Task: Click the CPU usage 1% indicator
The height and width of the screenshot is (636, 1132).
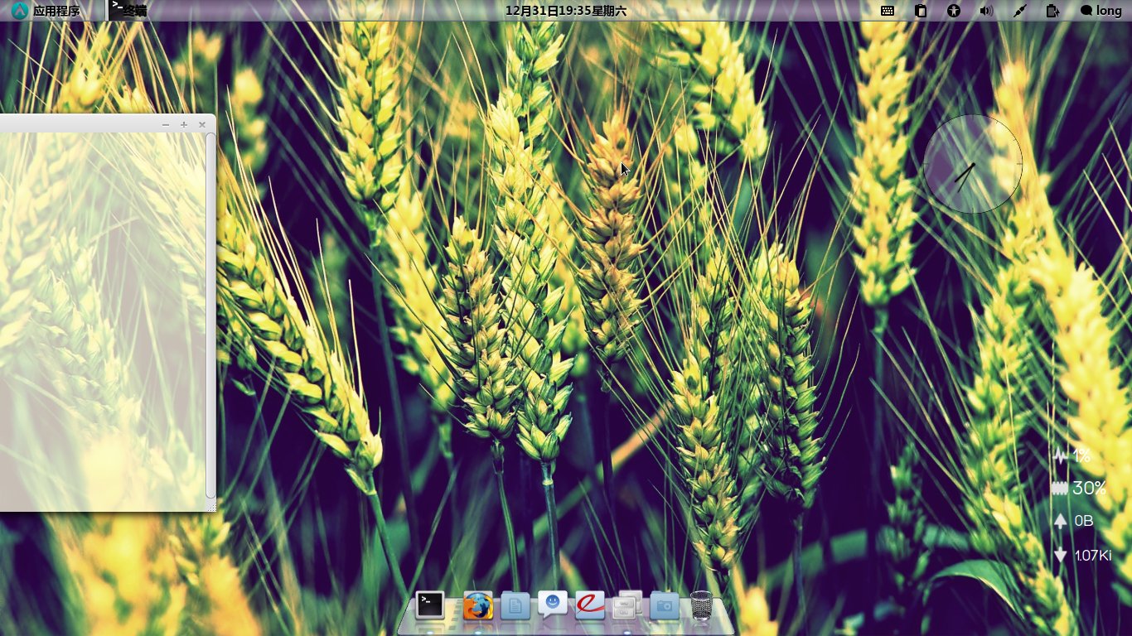Action: (1072, 455)
